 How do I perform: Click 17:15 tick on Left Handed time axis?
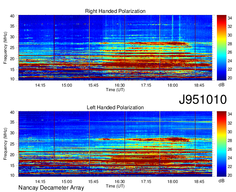[x=146, y=182]
